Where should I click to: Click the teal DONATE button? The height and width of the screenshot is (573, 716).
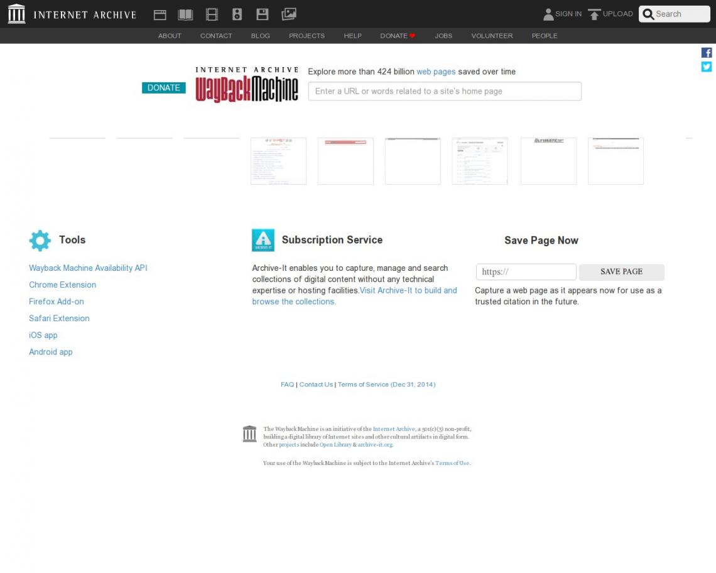164,88
